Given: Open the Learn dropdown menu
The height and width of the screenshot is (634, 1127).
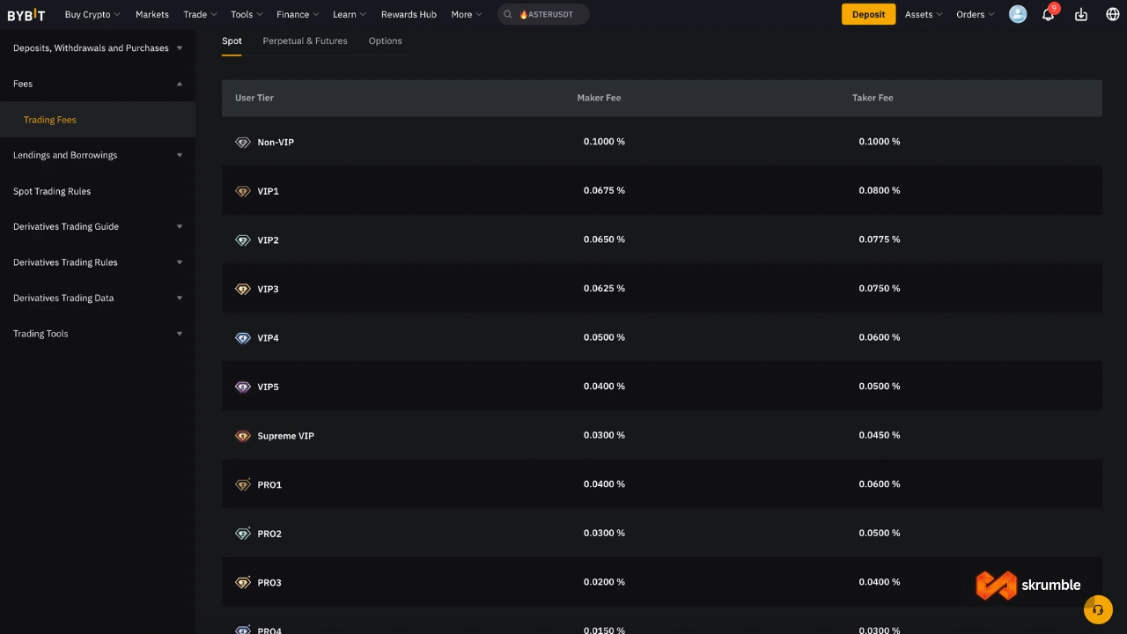Looking at the screenshot, I should [350, 14].
